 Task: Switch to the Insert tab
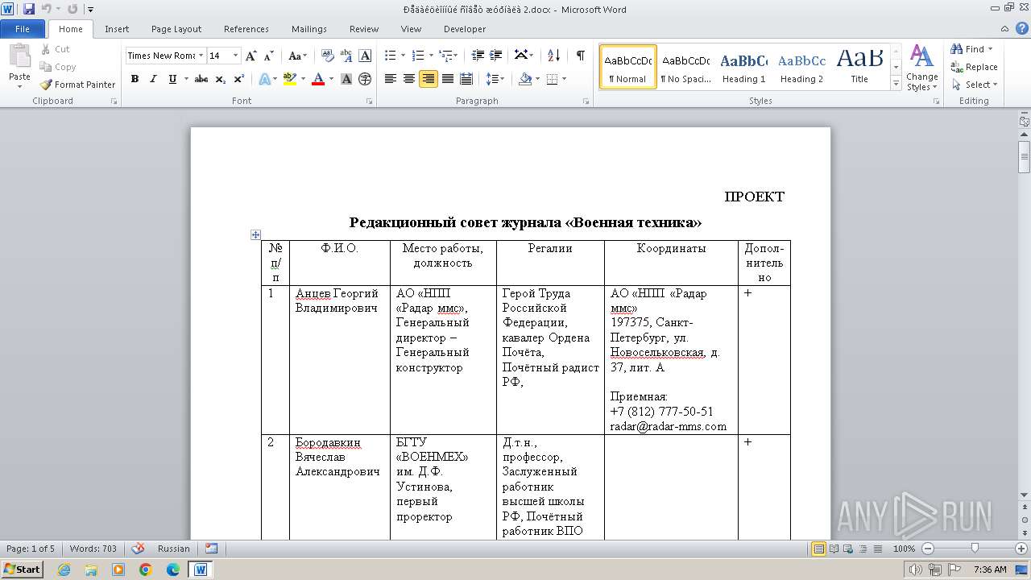[117, 29]
